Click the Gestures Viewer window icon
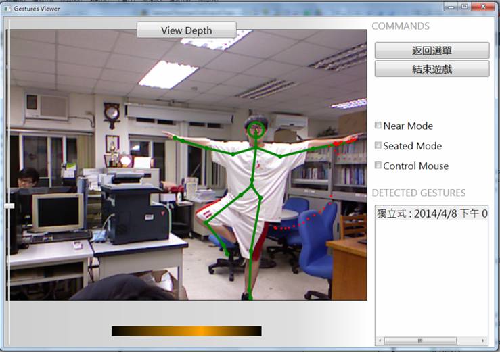Screen dimensions: 500x352 (7, 8)
